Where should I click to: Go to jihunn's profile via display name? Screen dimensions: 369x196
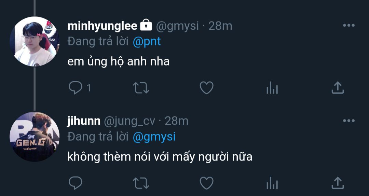[x=84, y=121]
